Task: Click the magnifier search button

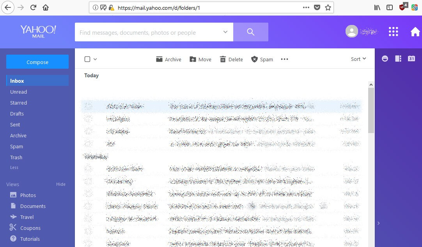Action: coord(251,32)
